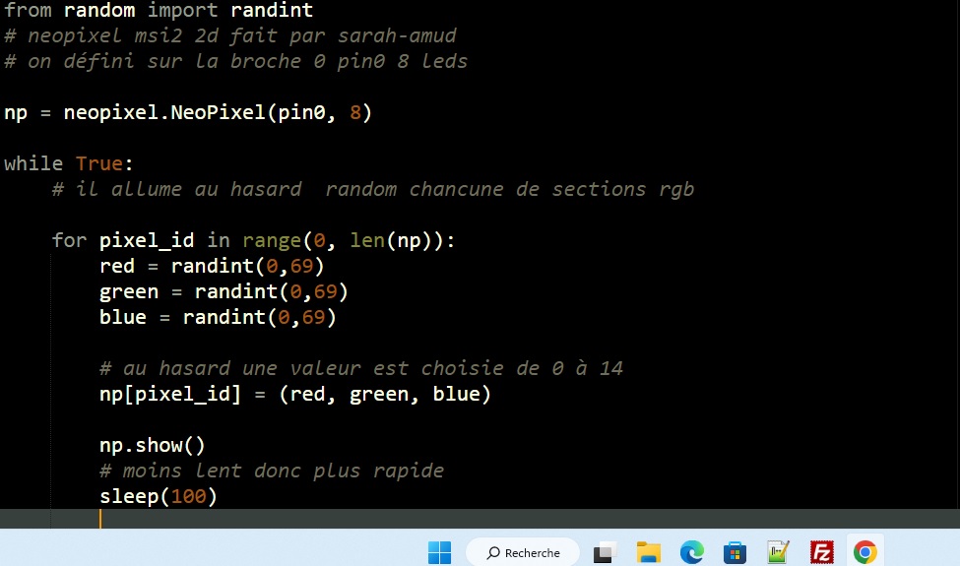Click on the line 'np = neopixel.NeoPixel(pin0, 8)'
Image resolution: width=960 pixels, height=566 pixels.
pos(187,112)
